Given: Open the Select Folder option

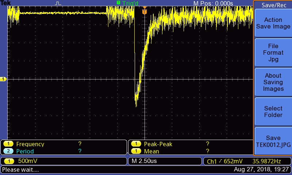Looking at the screenshot, I should tap(273, 112).
